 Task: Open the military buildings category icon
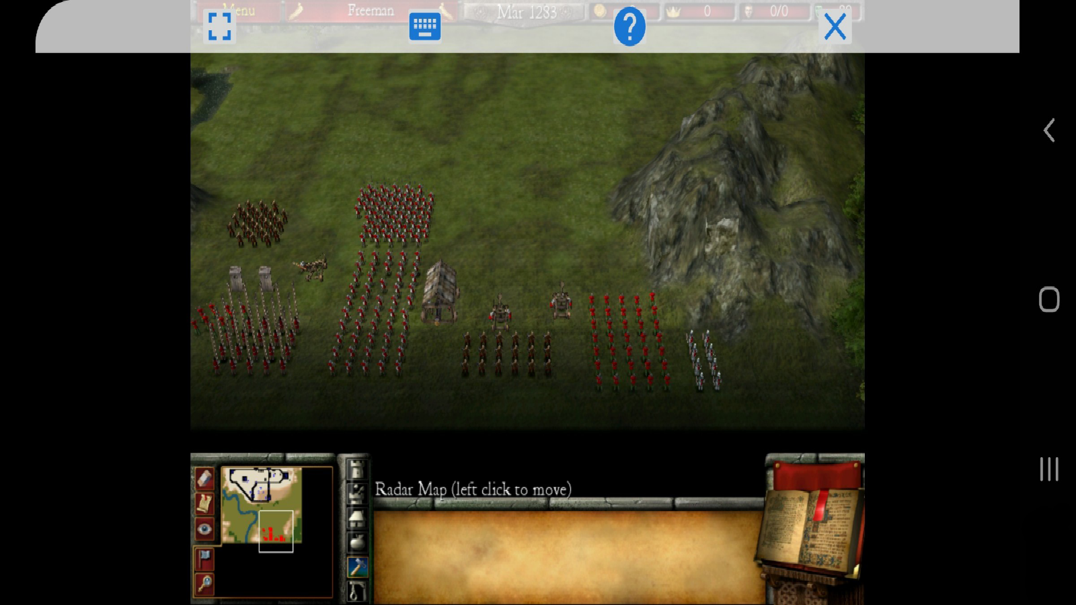click(357, 493)
